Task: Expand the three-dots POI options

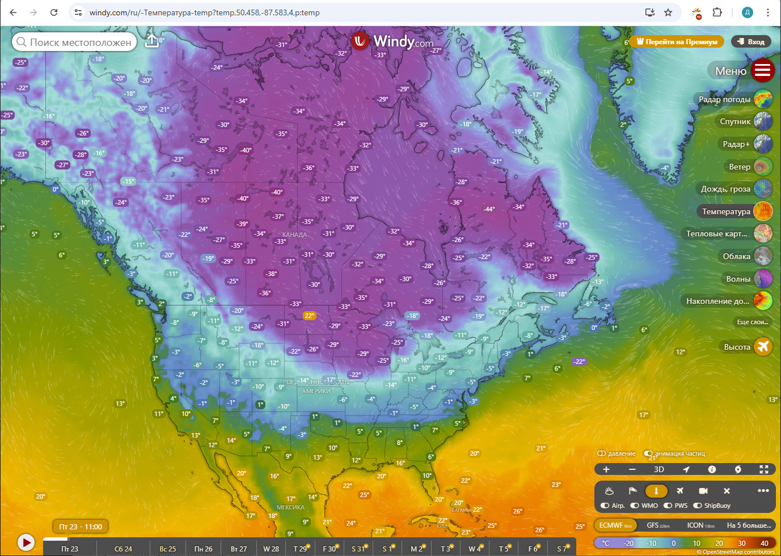Action: tap(763, 491)
